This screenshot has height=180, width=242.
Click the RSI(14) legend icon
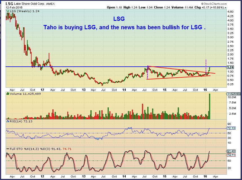point(8,121)
